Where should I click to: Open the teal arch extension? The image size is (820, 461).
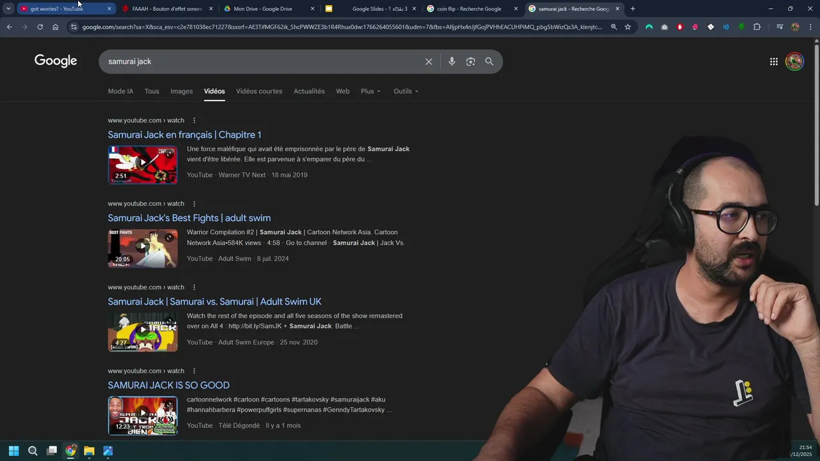[x=649, y=27]
